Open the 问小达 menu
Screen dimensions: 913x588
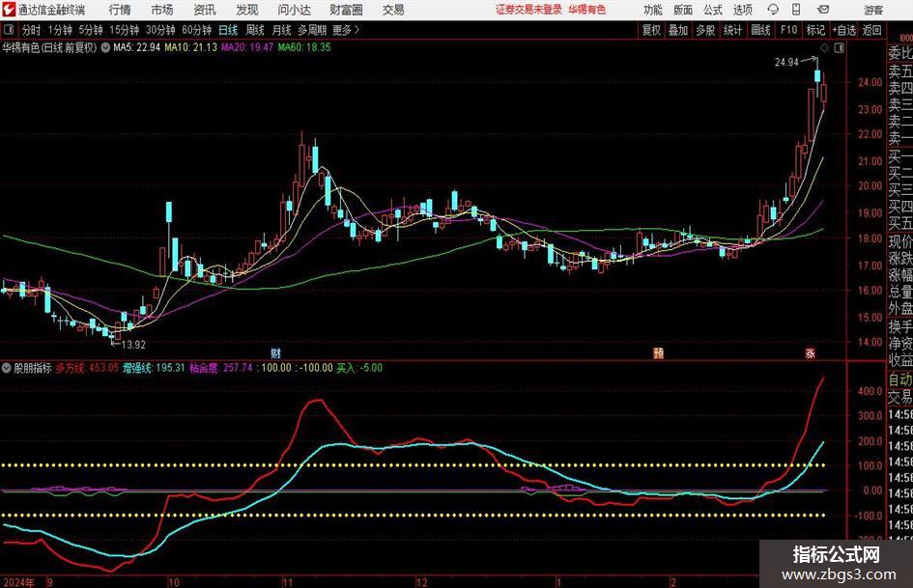click(x=294, y=10)
